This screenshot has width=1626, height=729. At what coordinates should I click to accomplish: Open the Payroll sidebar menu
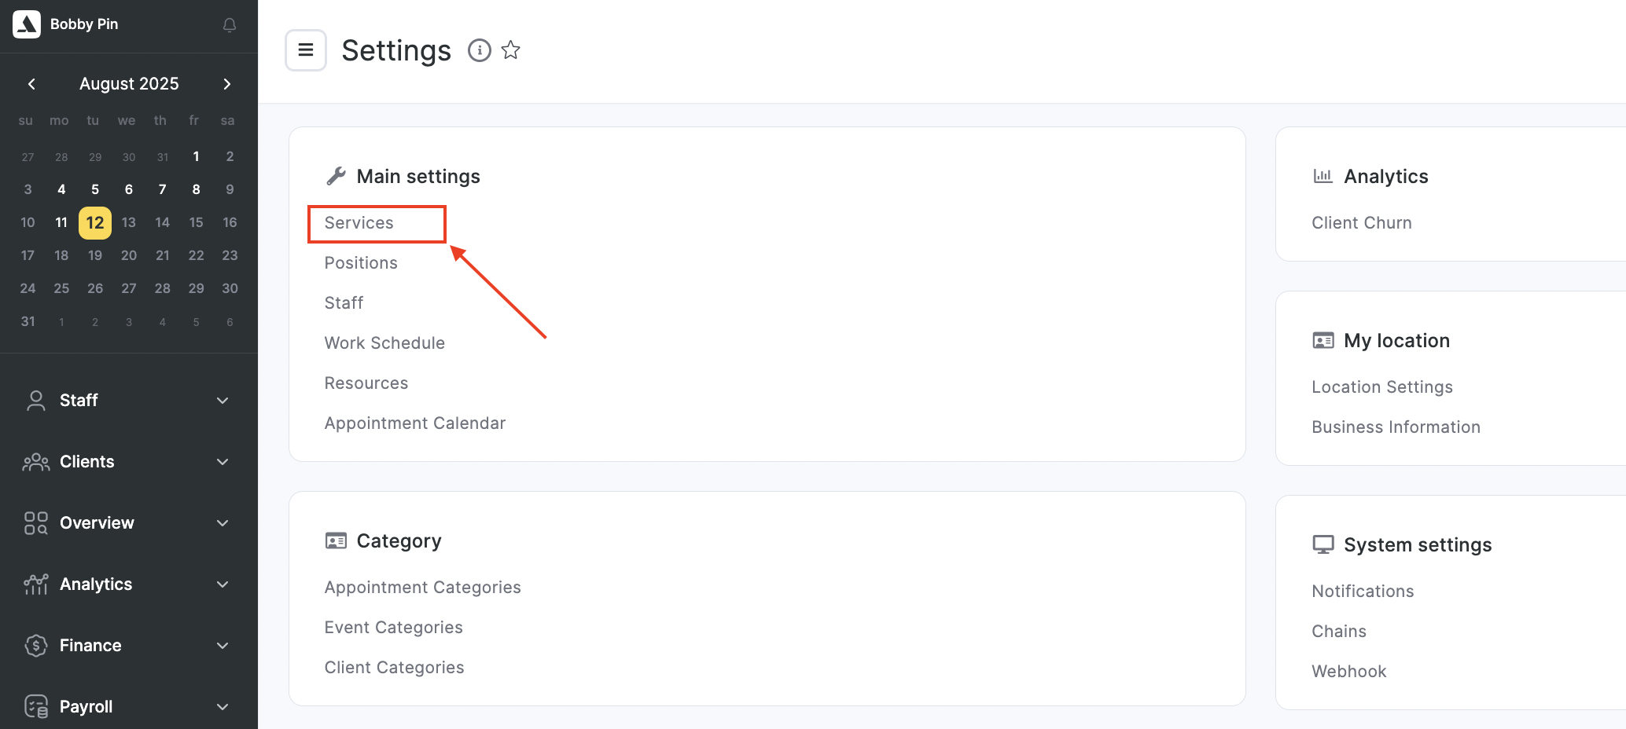(223, 707)
